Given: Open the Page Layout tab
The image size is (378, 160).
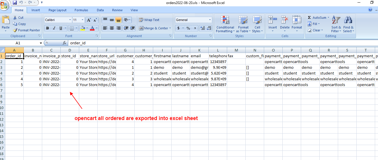Looking at the screenshot, I should click(x=58, y=10).
